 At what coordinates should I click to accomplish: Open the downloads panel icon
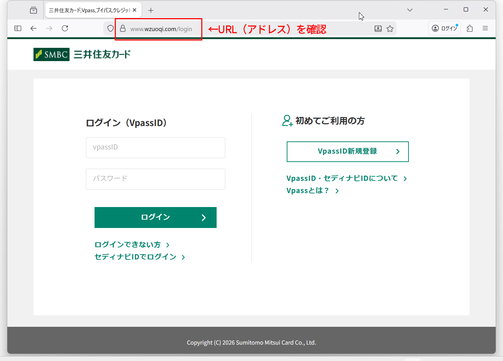tap(378, 28)
